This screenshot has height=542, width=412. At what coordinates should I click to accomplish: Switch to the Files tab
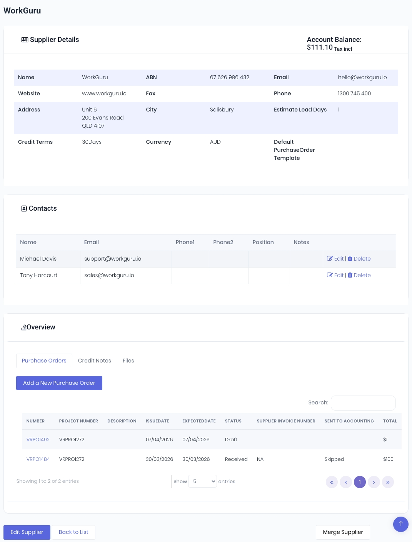coord(128,361)
